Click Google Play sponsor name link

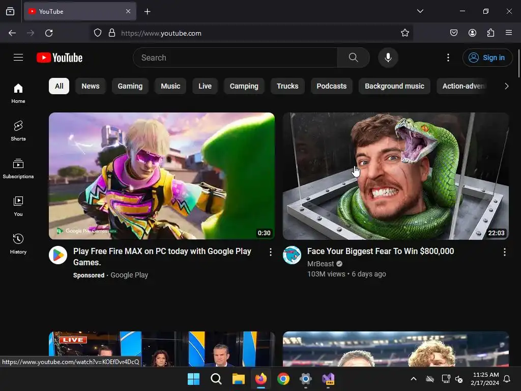point(129,275)
